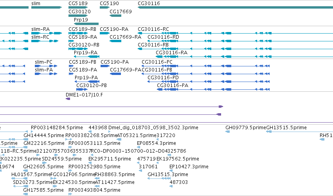Click the EP08554.3prime EST label

coord(157,143)
